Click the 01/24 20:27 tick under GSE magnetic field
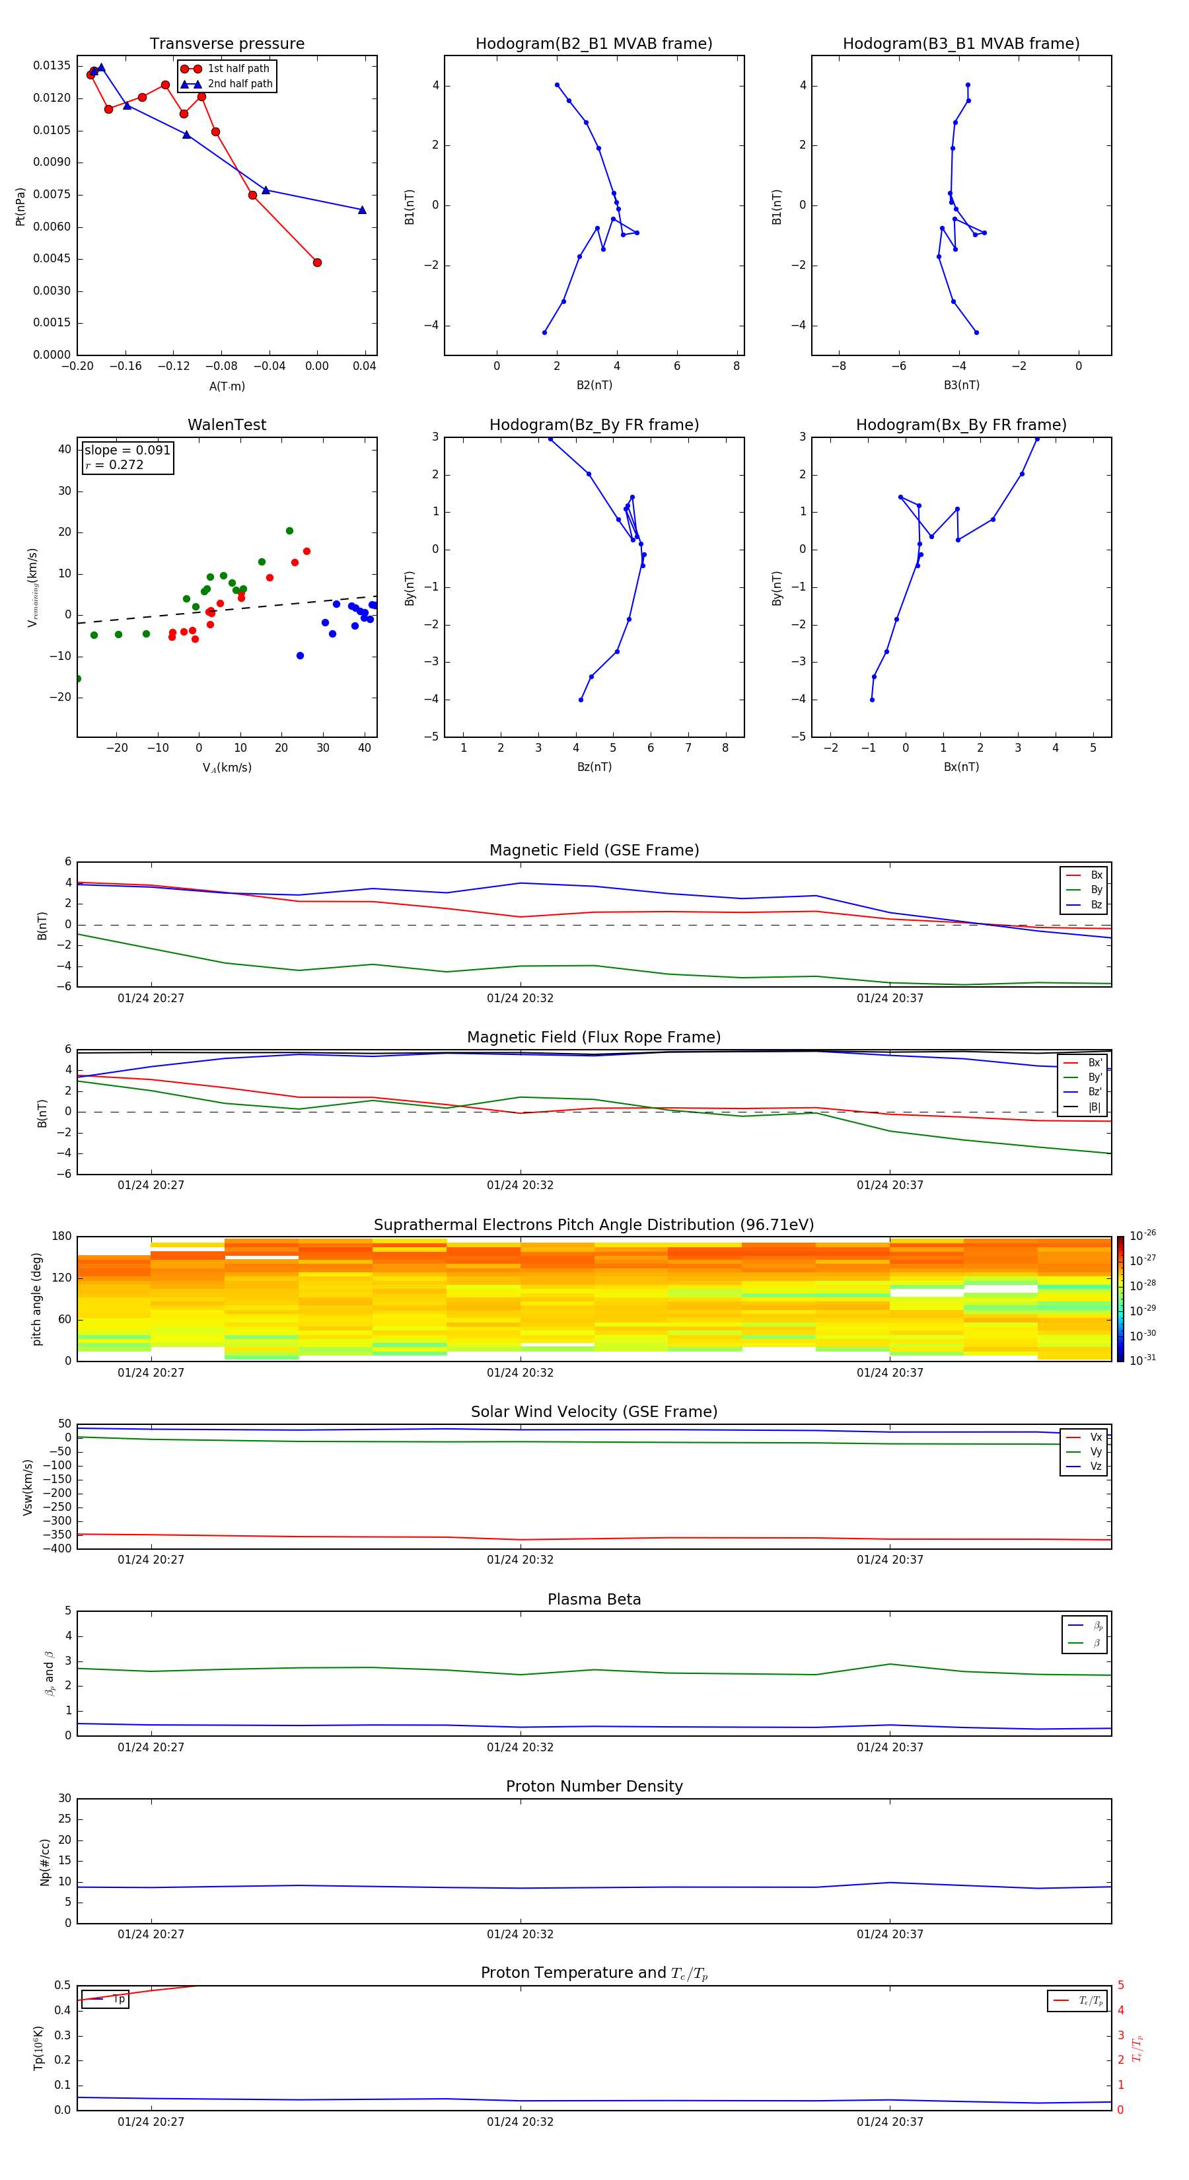 pyautogui.click(x=151, y=998)
